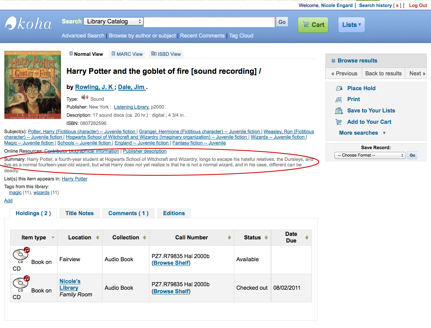This screenshot has width=431, height=328.
Task: Click the Add to Your Cart icon
Action: (x=339, y=122)
